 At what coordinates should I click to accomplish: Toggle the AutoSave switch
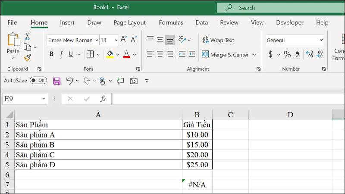point(38,81)
